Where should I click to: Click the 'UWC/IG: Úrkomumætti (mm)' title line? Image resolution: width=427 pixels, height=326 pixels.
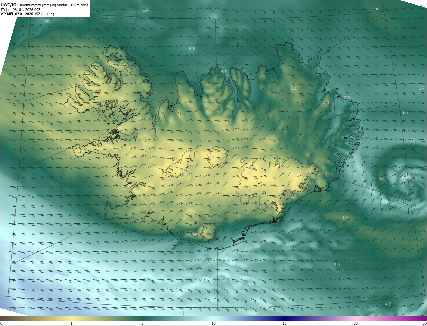(45, 4)
